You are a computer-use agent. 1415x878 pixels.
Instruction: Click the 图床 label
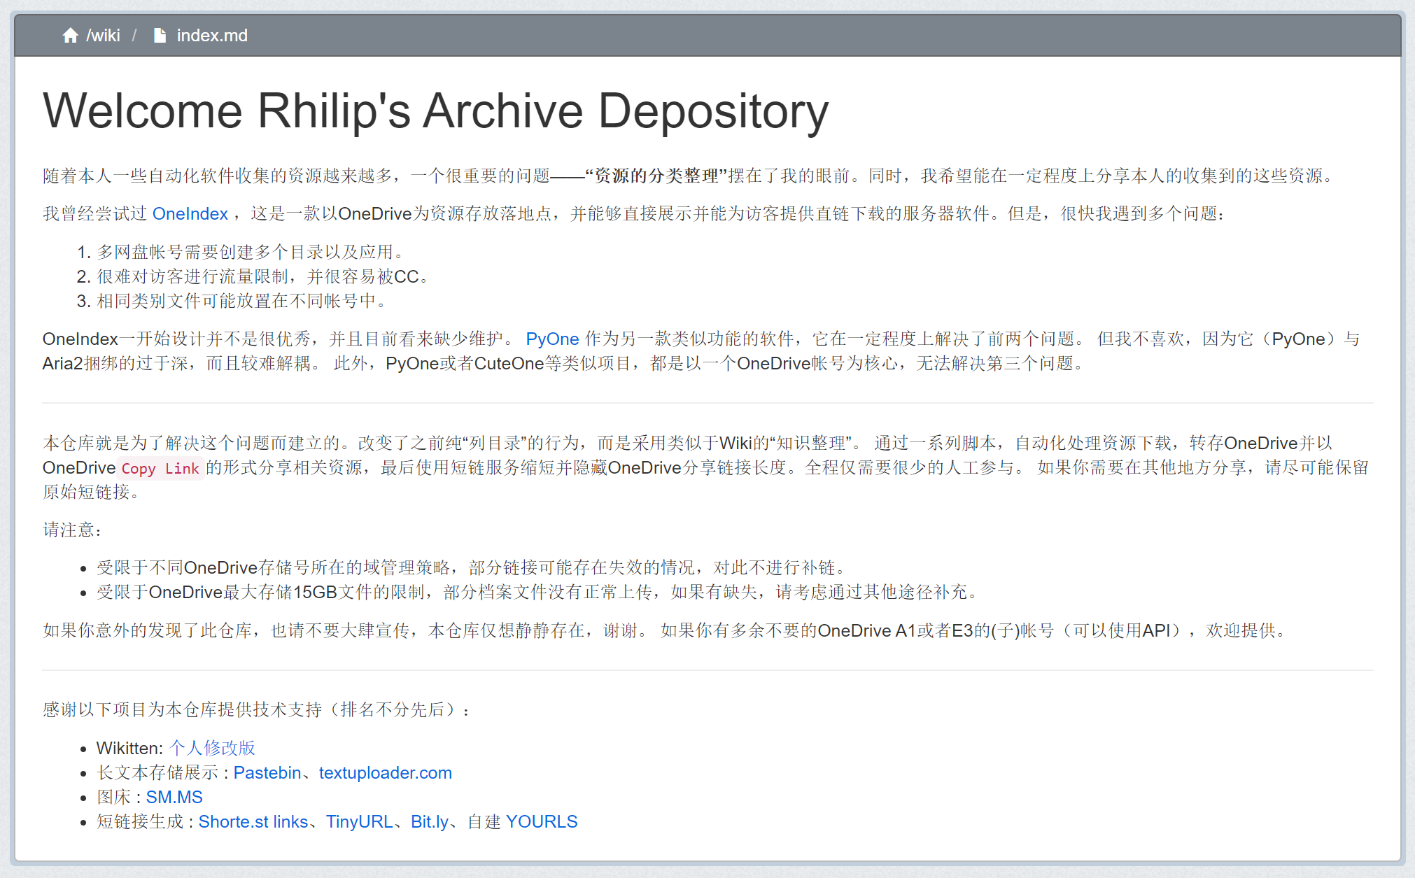tap(114, 797)
